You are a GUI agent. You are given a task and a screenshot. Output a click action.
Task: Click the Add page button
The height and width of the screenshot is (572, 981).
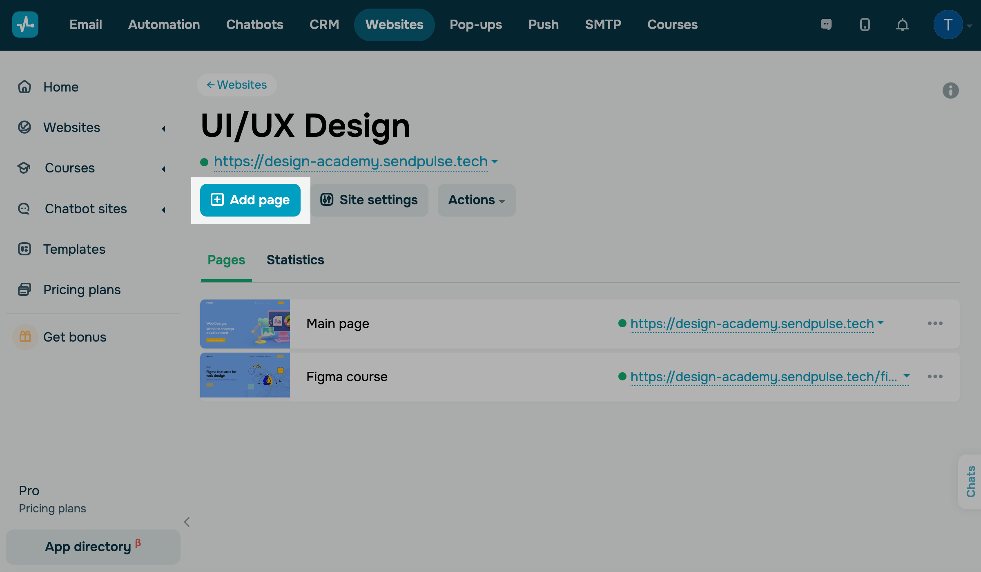[250, 200]
